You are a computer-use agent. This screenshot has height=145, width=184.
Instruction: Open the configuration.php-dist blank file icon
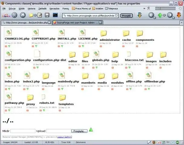coord(37,54)
